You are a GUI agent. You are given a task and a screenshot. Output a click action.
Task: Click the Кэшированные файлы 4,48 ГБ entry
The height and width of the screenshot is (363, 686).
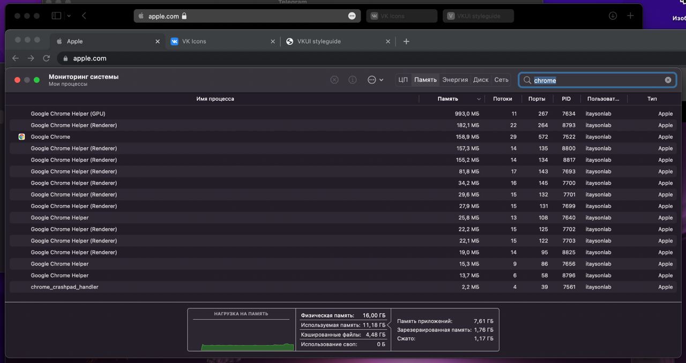pos(343,335)
